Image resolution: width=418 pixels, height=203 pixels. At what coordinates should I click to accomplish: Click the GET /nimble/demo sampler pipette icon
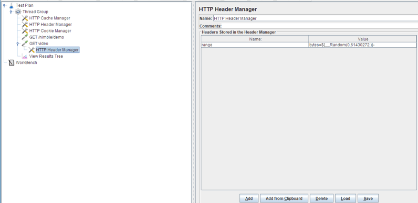(25, 37)
